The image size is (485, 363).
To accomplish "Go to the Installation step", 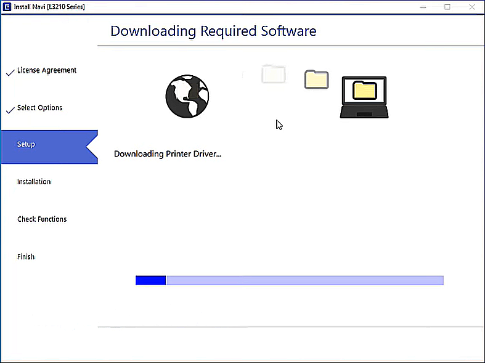I will pyautogui.click(x=34, y=182).
